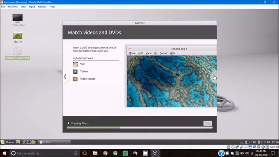Click the Mint panel user account icon
The height and width of the screenshot is (157, 279).
point(246,142)
